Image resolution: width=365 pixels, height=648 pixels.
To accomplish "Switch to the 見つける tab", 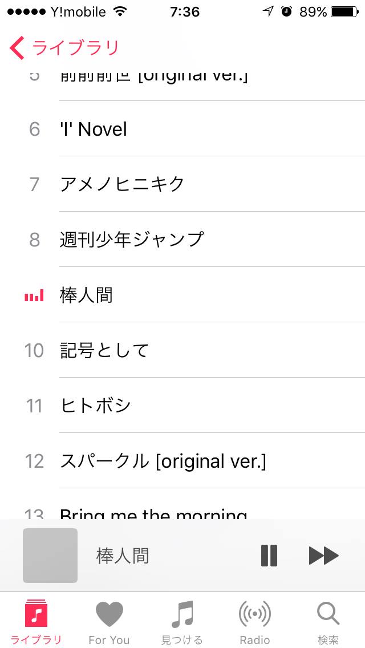I will point(182,622).
